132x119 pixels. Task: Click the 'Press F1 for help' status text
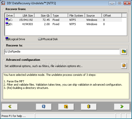(x=14, y=116)
